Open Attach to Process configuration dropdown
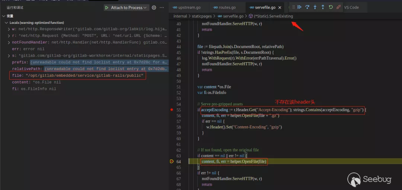 click(145, 7)
